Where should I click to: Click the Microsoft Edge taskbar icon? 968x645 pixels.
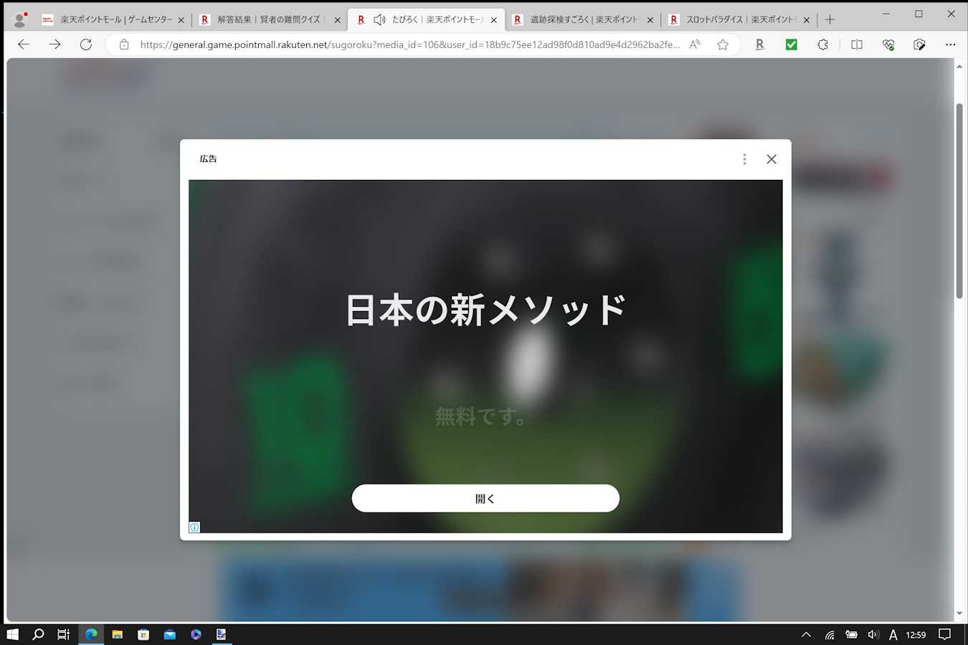tap(91, 634)
